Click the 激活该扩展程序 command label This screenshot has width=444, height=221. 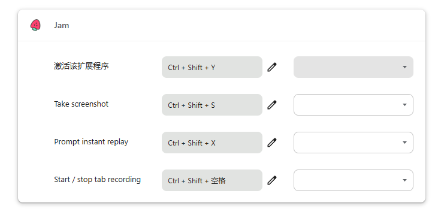click(x=81, y=66)
